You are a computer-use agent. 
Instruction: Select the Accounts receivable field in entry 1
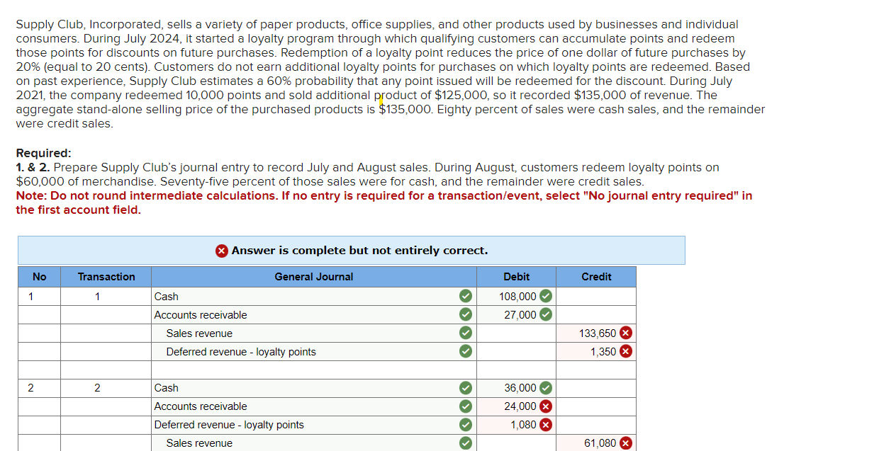[x=313, y=314]
